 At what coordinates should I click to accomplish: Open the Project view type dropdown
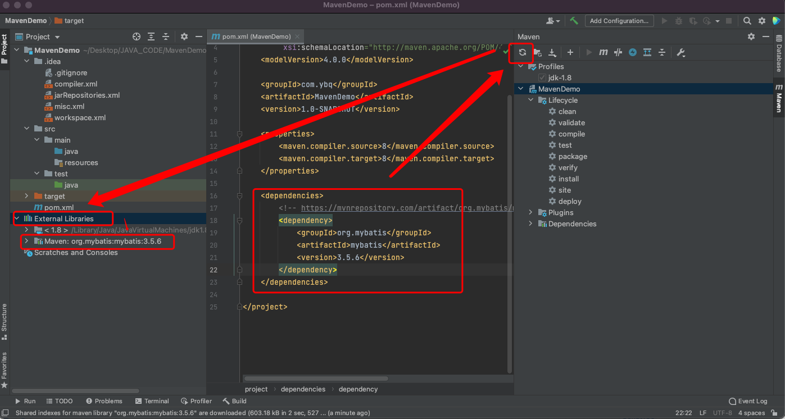point(37,37)
